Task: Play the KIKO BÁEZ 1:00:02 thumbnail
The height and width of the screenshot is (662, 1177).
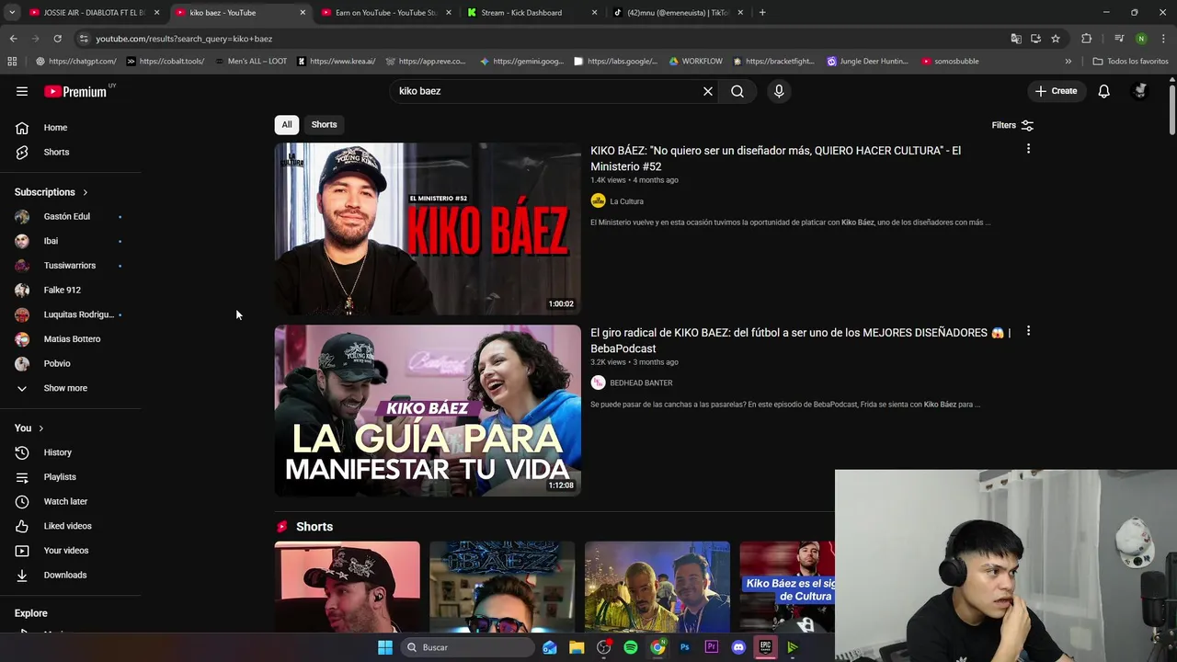Action: click(x=428, y=229)
